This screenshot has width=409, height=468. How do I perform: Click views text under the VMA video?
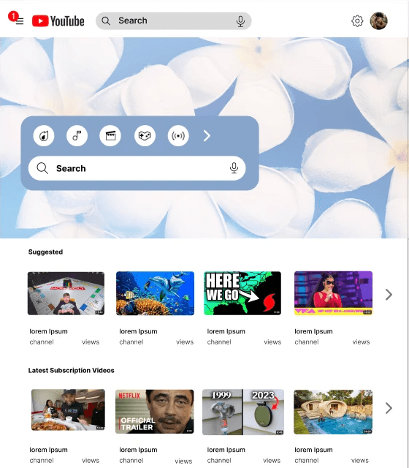(x=361, y=342)
